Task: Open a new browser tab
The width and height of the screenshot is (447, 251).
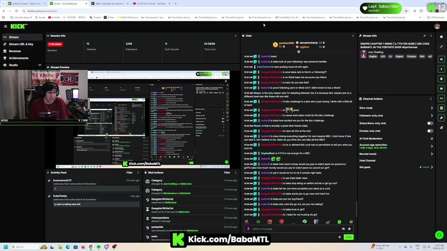Action: click(x=176, y=3)
